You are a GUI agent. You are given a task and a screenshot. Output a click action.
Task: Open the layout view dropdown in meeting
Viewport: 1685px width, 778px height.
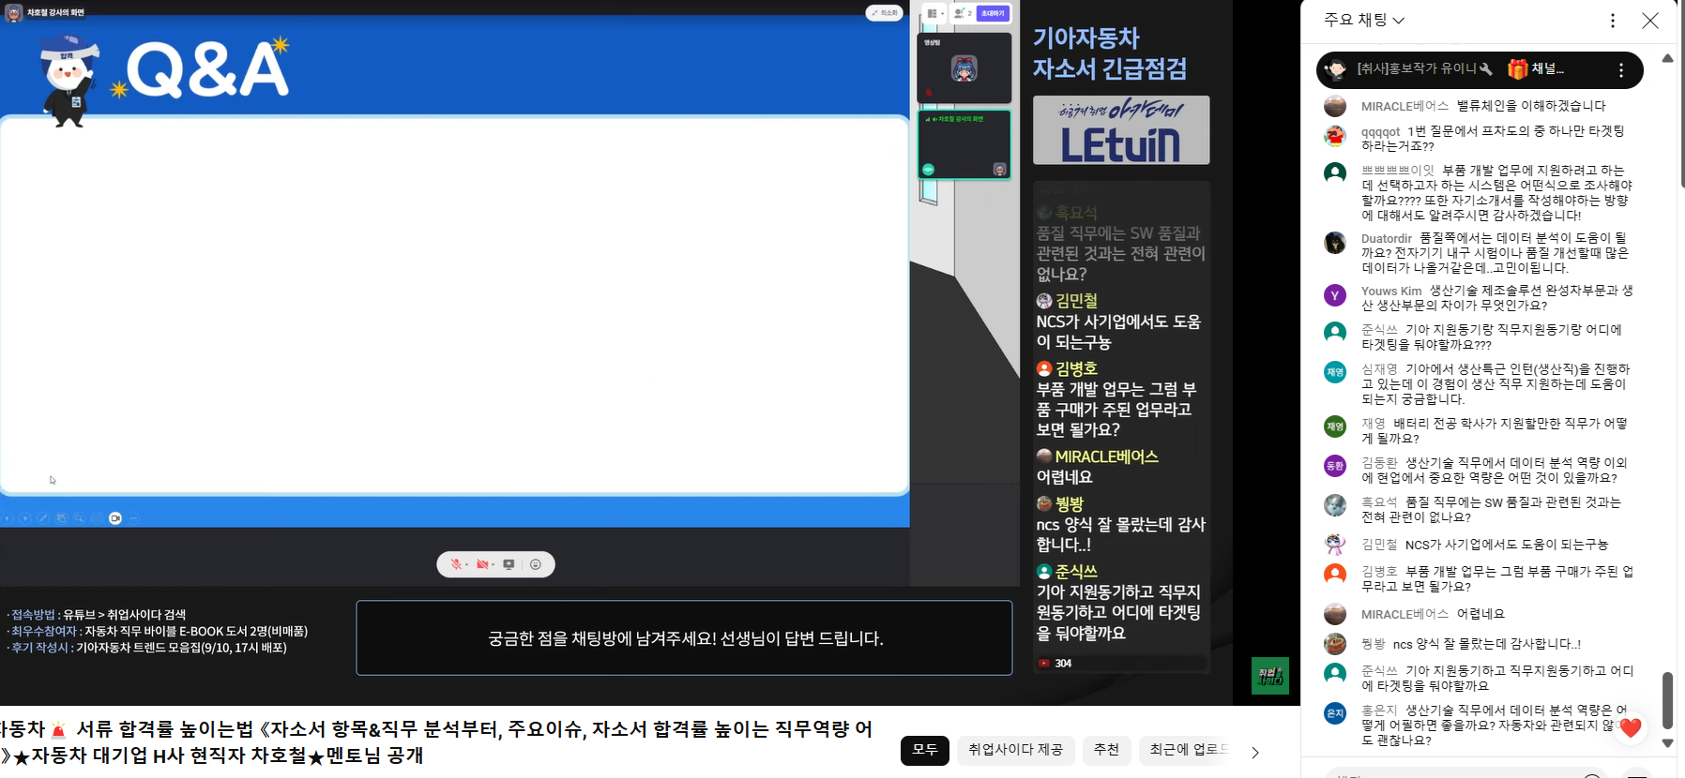click(934, 13)
